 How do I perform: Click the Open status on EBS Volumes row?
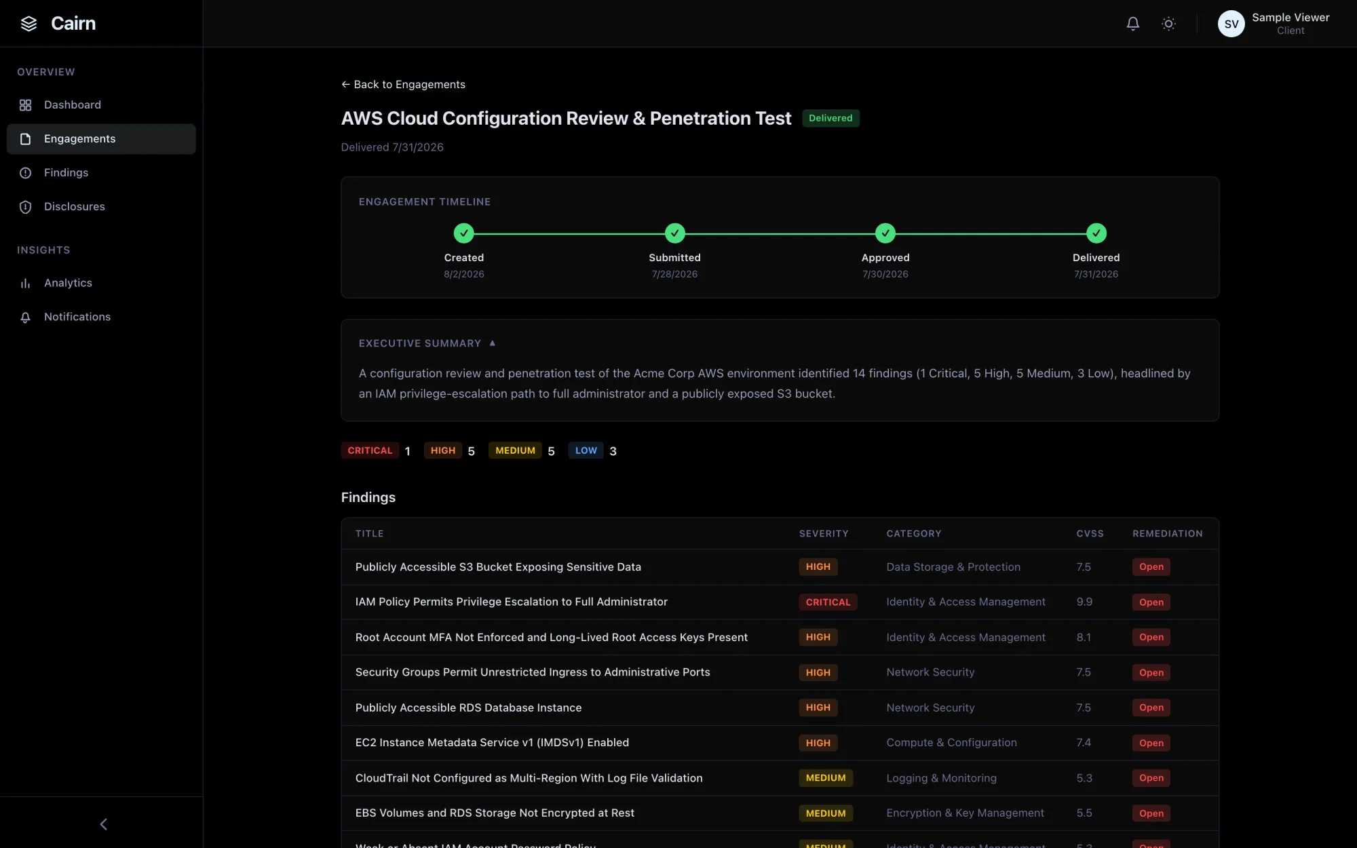(x=1151, y=813)
